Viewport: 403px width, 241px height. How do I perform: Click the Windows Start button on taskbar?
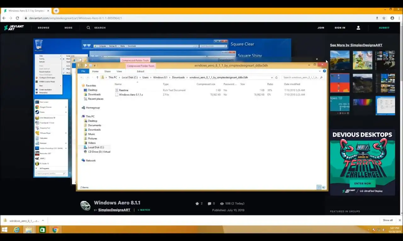[4, 230]
